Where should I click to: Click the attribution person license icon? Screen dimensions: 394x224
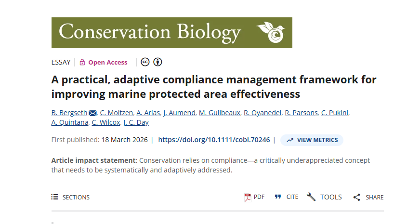point(158,62)
